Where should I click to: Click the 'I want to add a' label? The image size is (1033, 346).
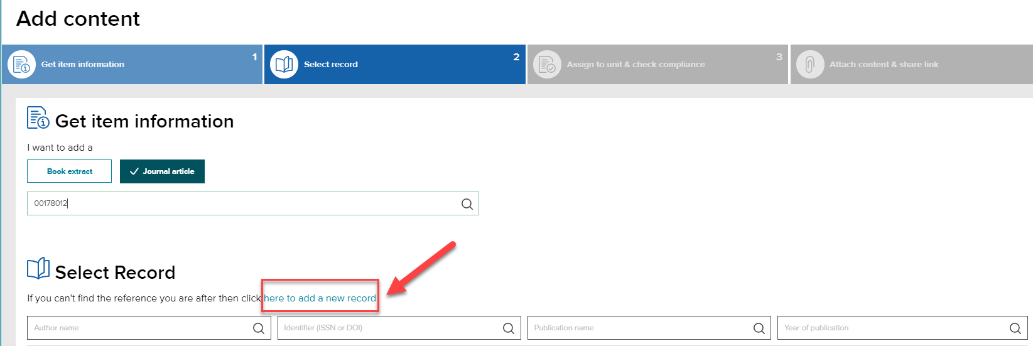pos(60,148)
